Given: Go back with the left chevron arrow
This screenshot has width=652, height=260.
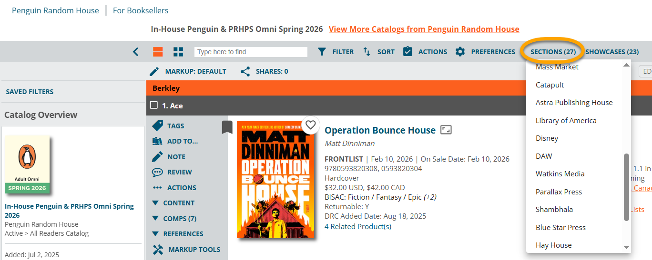Looking at the screenshot, I should click(136, 52).
